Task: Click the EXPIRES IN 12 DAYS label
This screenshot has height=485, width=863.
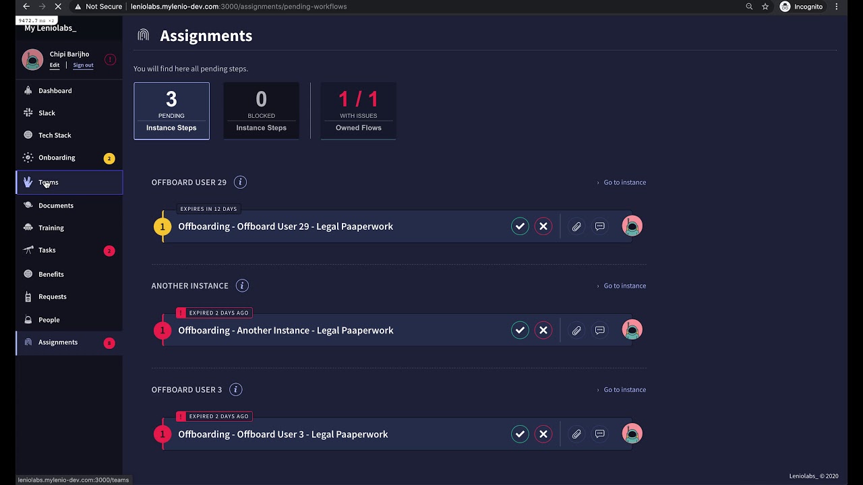Action: 208,209
